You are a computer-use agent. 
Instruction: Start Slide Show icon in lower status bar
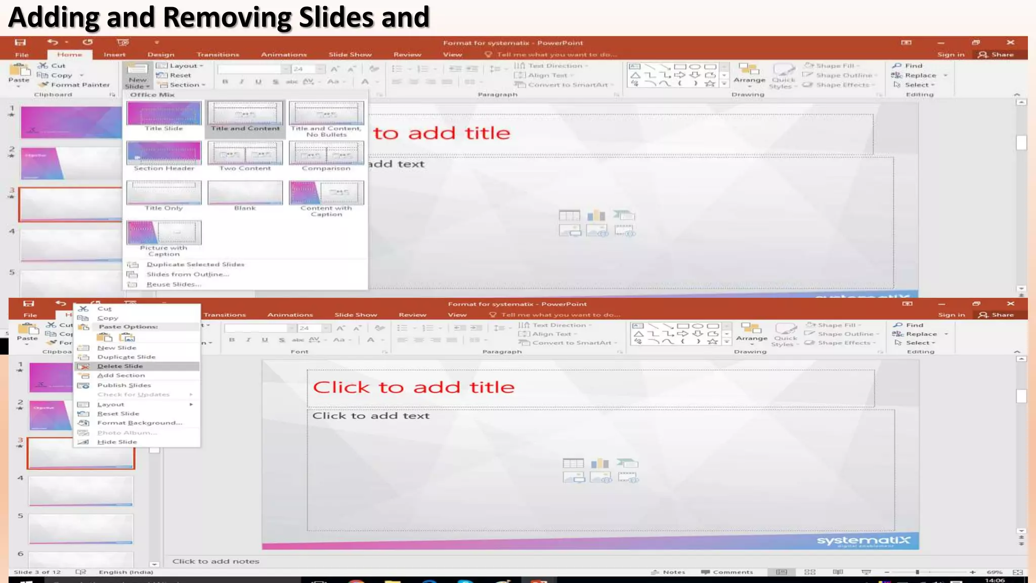pos(866,572)
